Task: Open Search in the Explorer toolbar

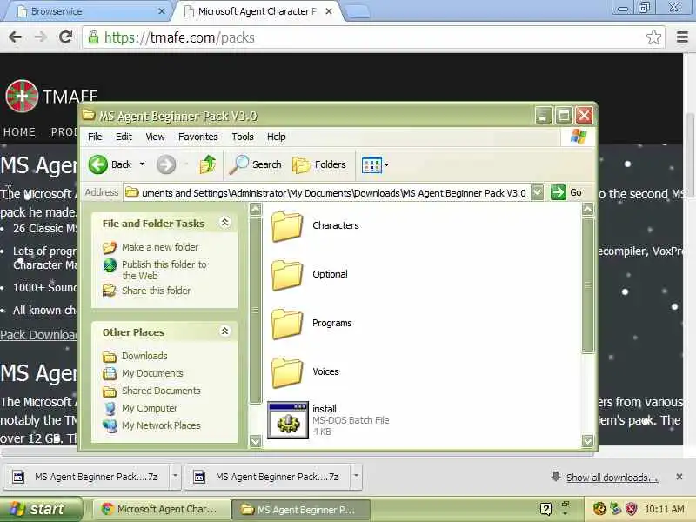Action: [256, 164]
